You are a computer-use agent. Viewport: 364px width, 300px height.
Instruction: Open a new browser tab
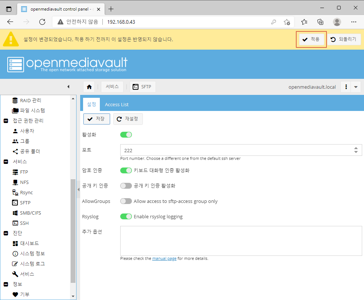click(111, 9)
